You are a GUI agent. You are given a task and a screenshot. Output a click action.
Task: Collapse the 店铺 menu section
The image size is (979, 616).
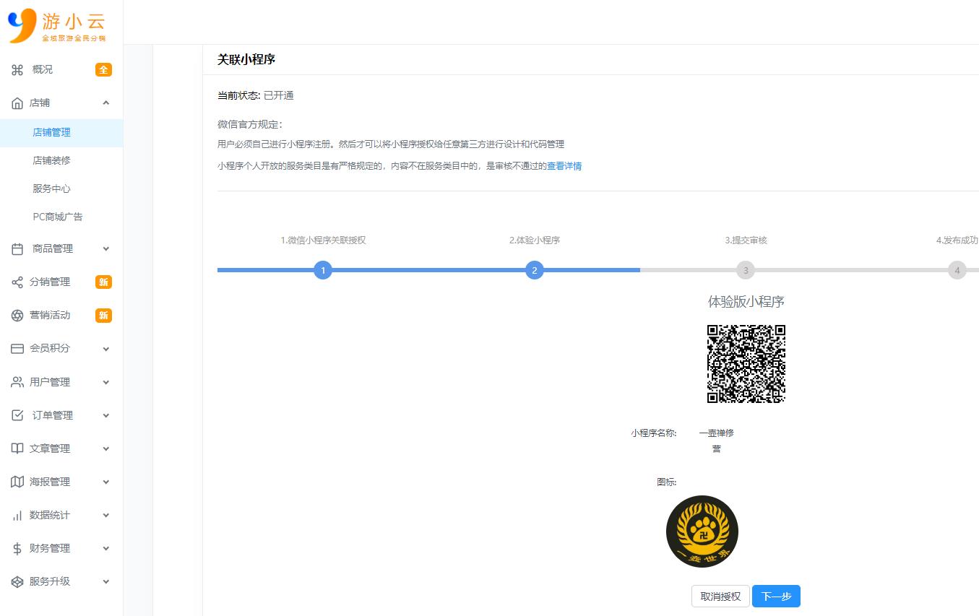(106, 103)
